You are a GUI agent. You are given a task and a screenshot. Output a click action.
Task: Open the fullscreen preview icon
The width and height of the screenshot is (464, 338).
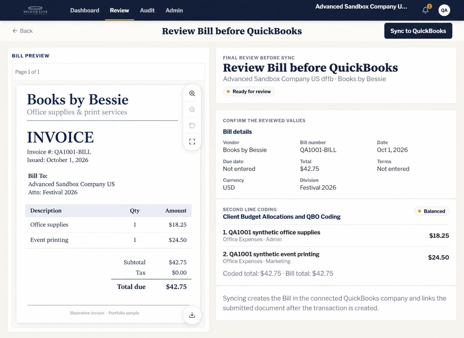coord(192,142)
